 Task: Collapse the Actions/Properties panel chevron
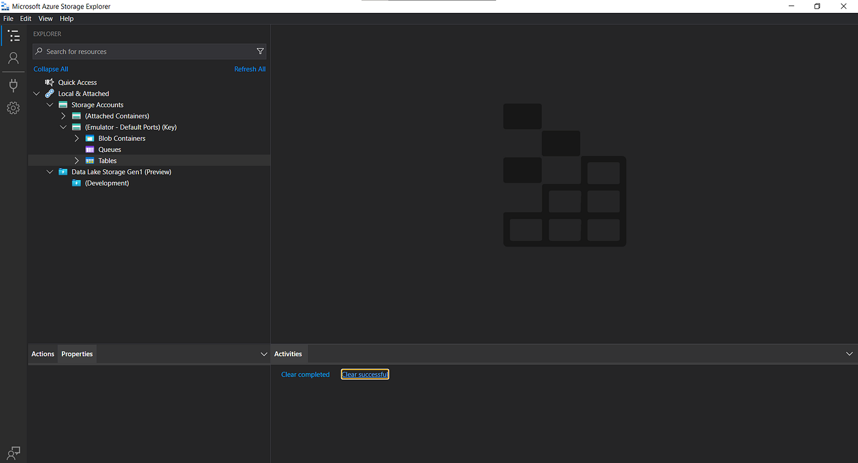[x=264, y=354]
